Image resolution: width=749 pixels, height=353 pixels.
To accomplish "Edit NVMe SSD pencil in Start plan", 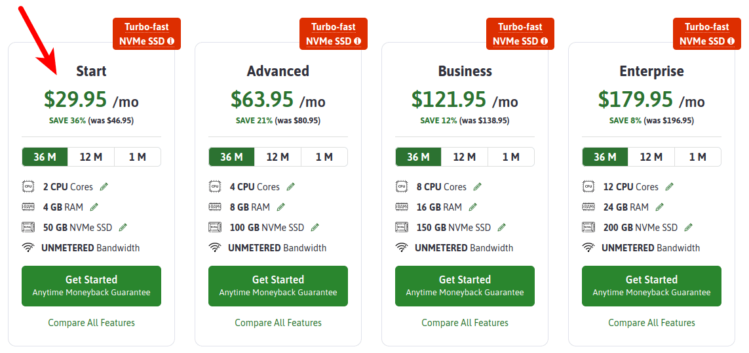I will (x=123, y=228).
